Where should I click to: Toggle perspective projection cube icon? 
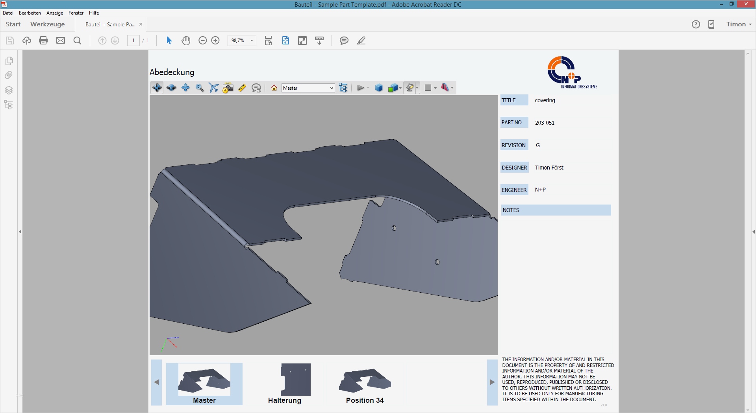tap(379, 88)
